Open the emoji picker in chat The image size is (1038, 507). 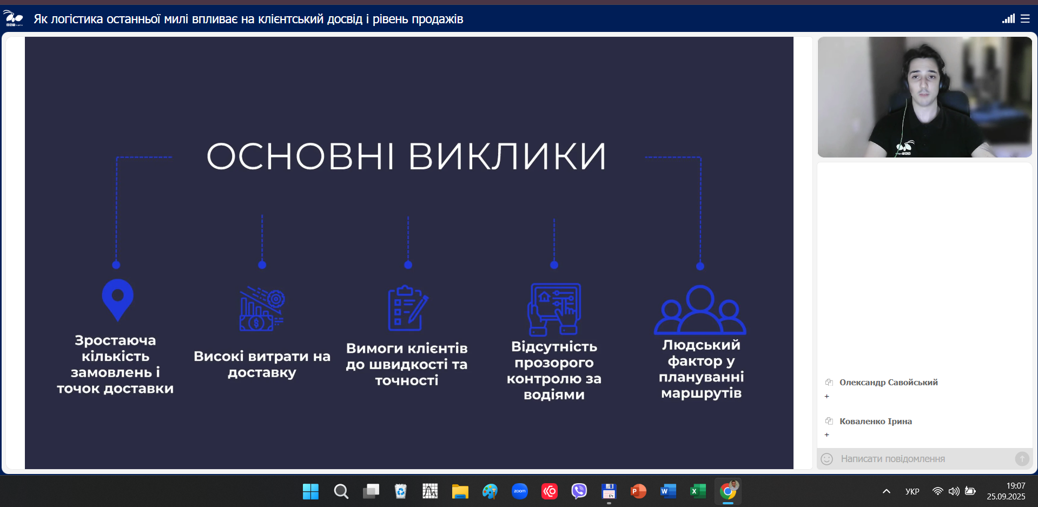(x=827, y=459)
